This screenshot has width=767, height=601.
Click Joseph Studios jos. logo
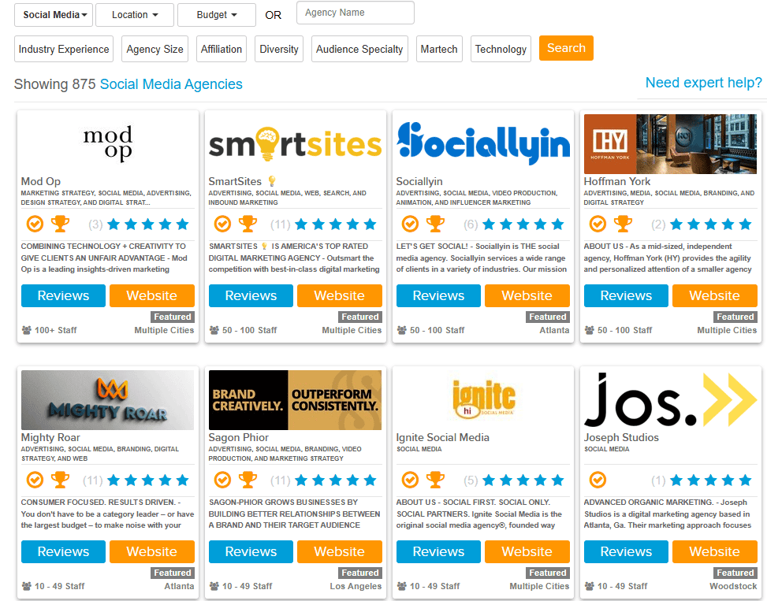(671, 400)
